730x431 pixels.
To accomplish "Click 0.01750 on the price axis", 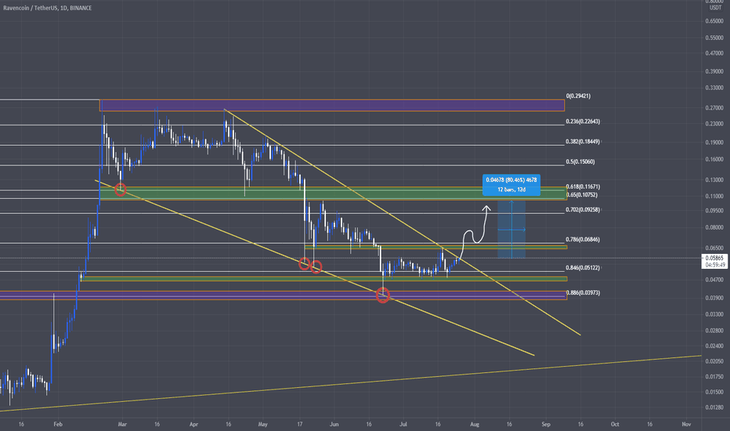I will (714, 377).
